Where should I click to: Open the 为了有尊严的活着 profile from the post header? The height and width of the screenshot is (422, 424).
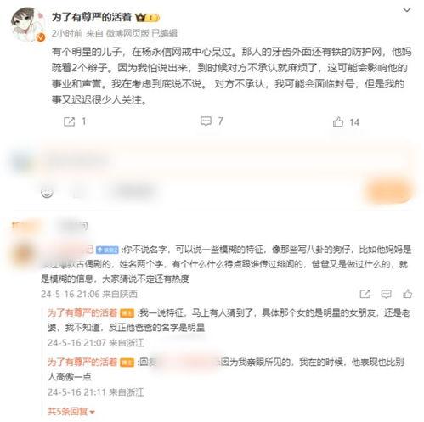point(91,18)
